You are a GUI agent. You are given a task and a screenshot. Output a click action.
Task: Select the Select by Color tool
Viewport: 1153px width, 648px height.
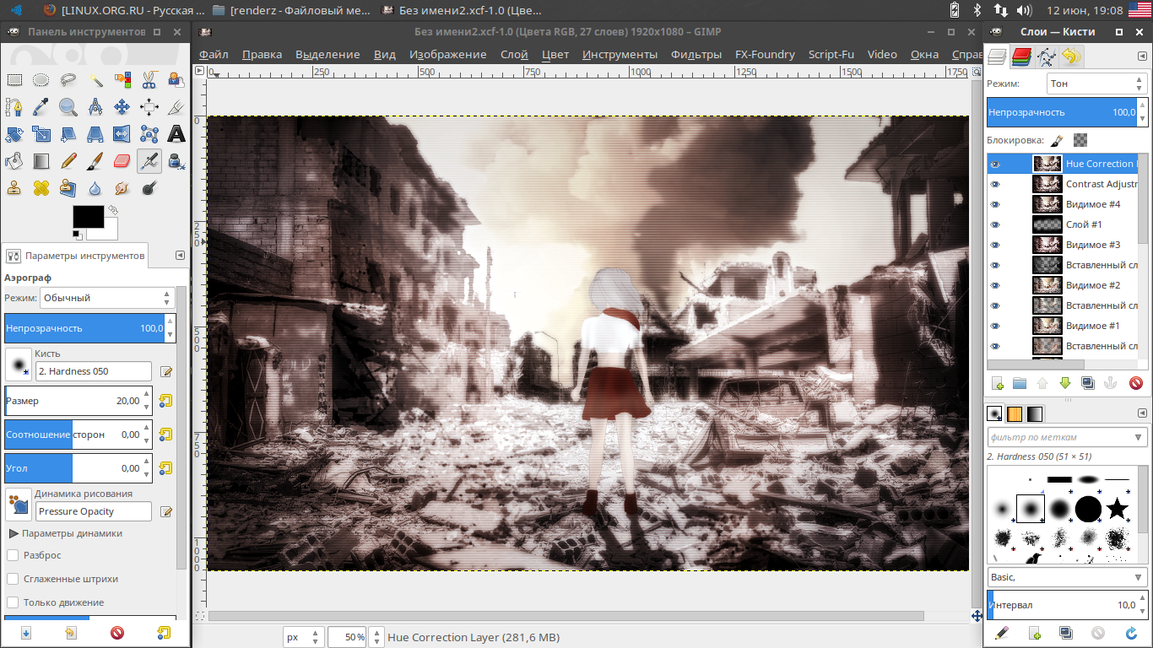[x=122, y=80]
